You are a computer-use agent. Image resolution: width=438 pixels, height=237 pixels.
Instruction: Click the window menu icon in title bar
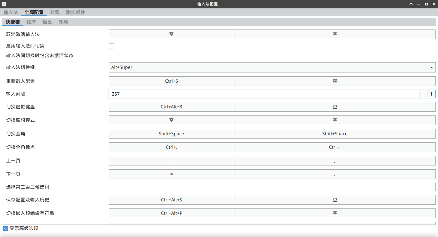click(x=4, y=4)
